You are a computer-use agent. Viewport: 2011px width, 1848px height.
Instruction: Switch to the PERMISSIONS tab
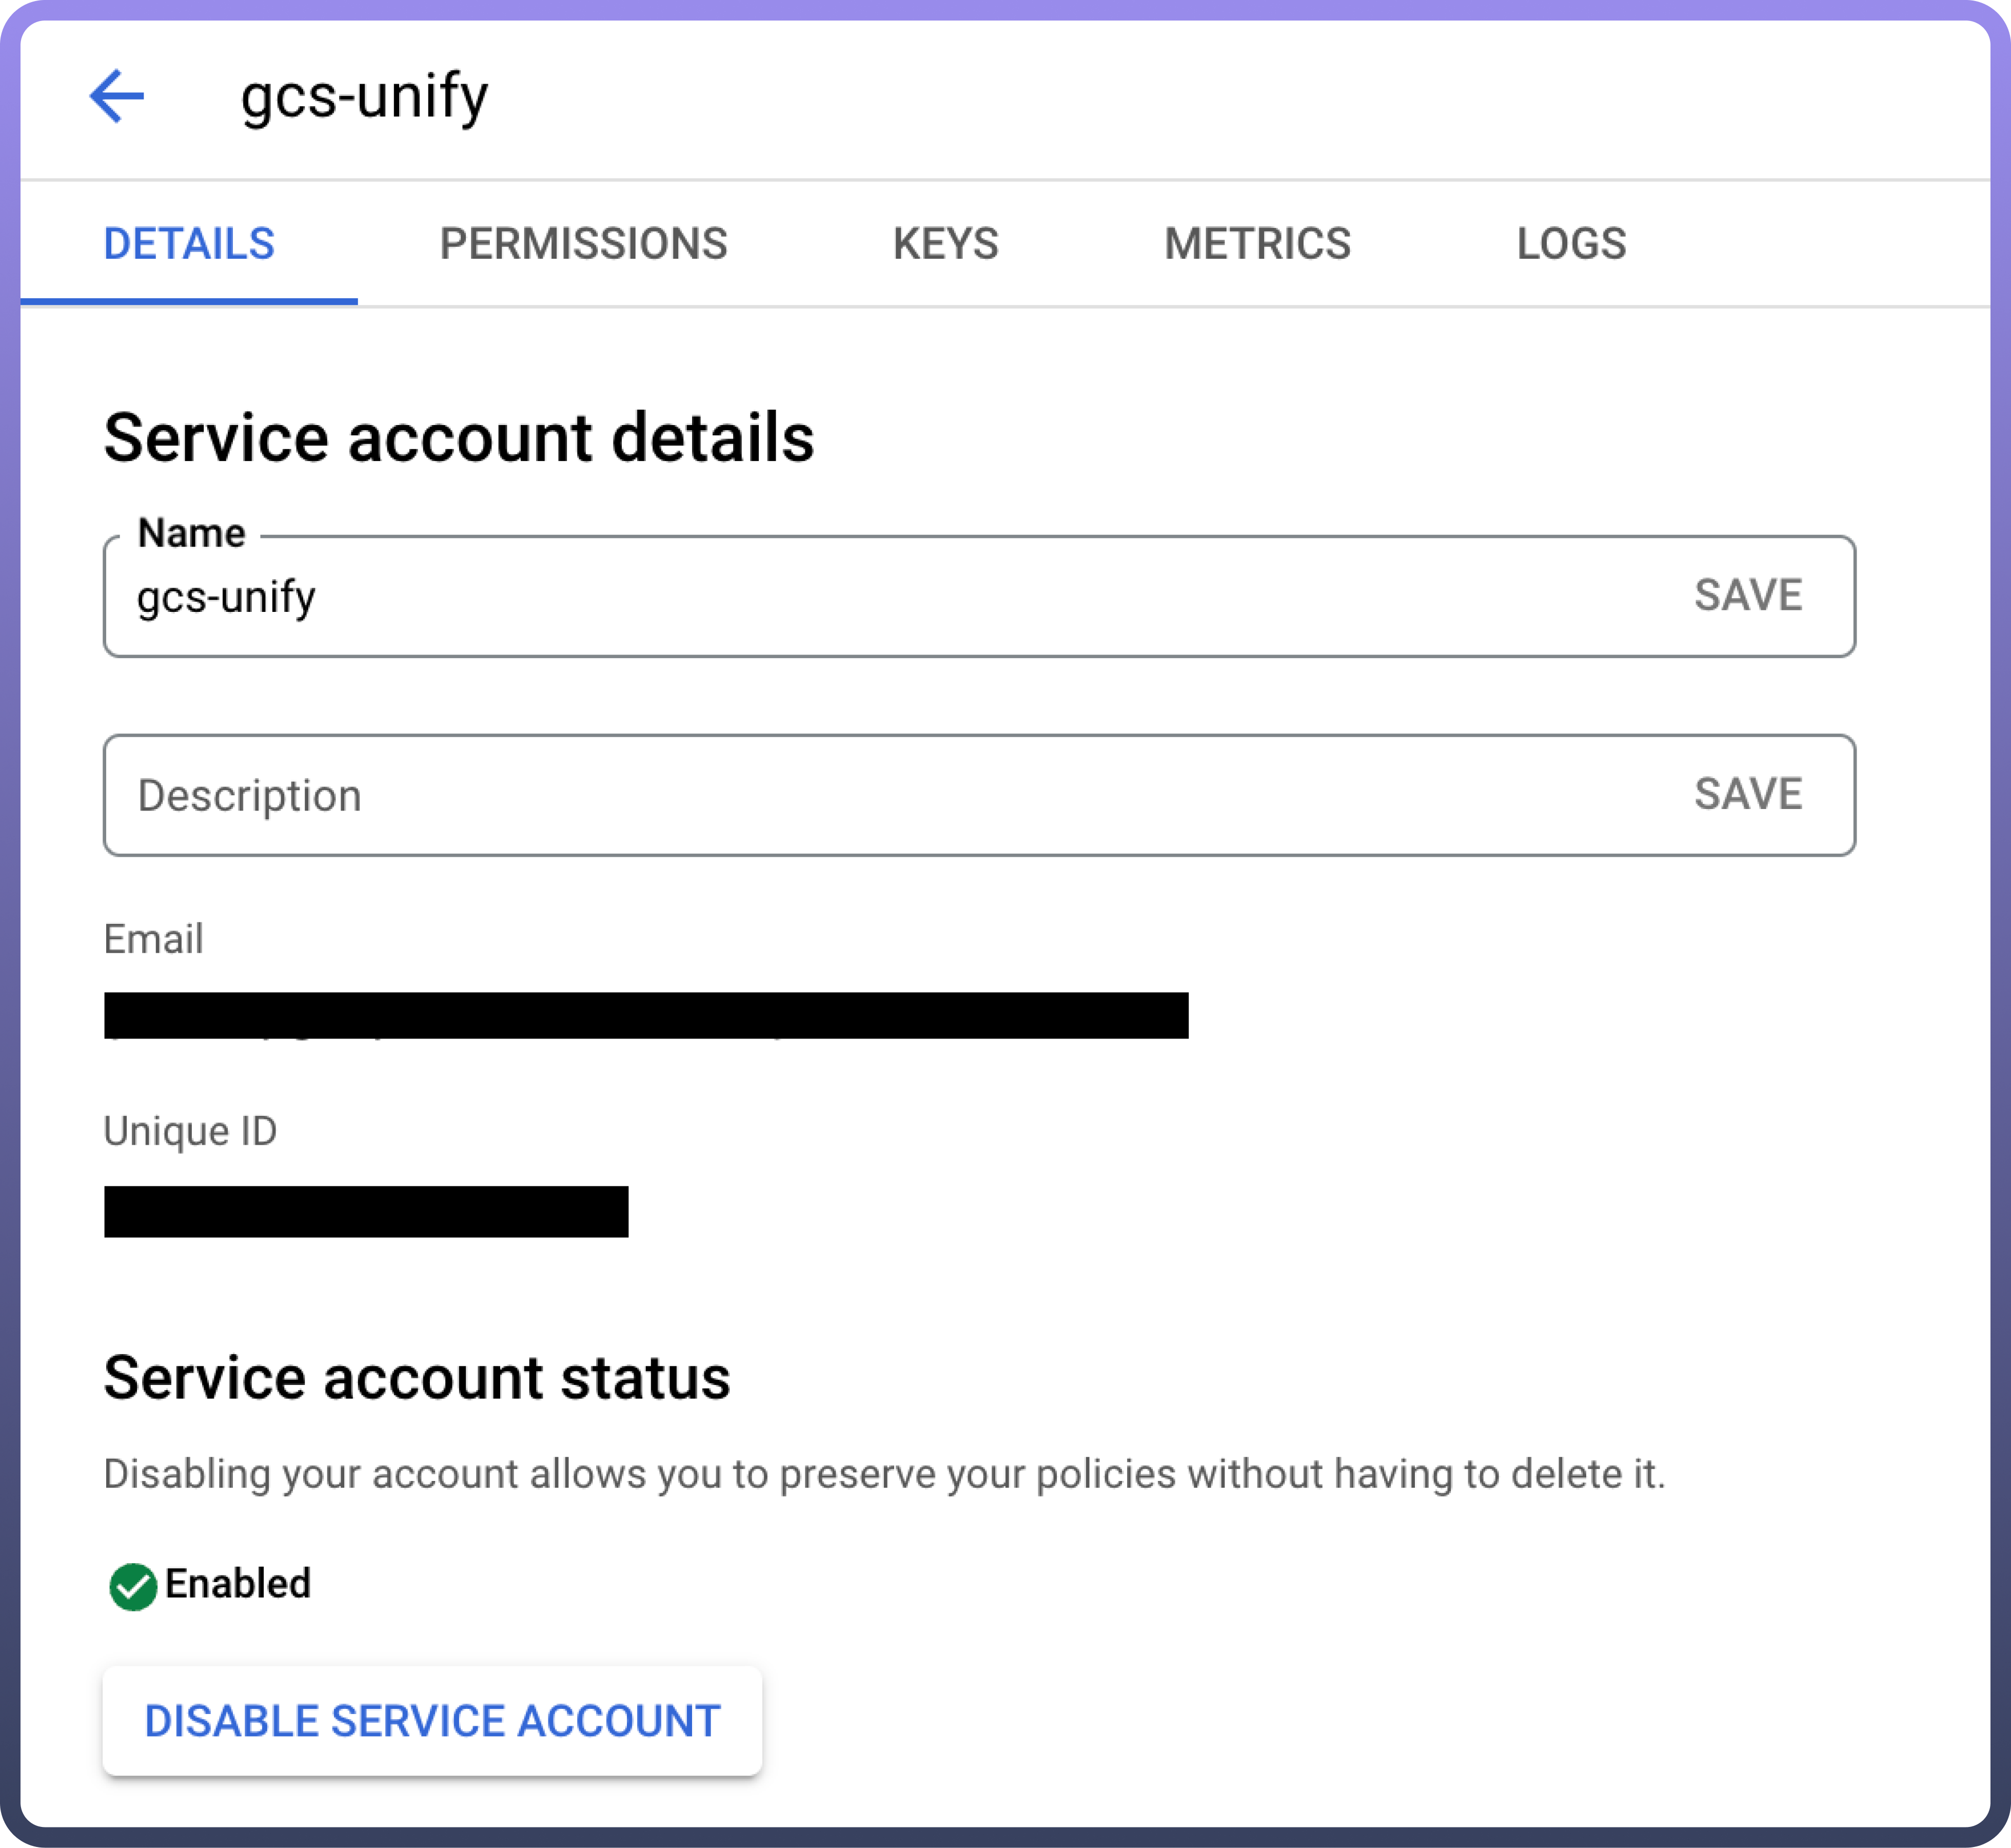[x=584, y=244]
